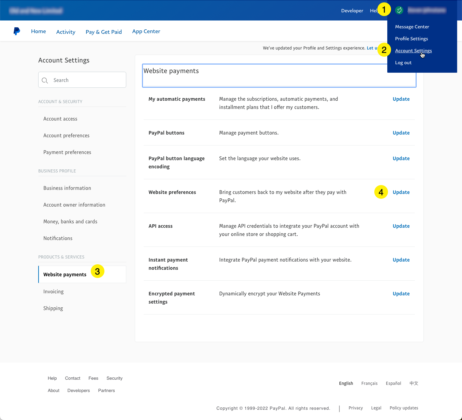
Task: Update PayPal buttons setting
Action: click(401, 133)
